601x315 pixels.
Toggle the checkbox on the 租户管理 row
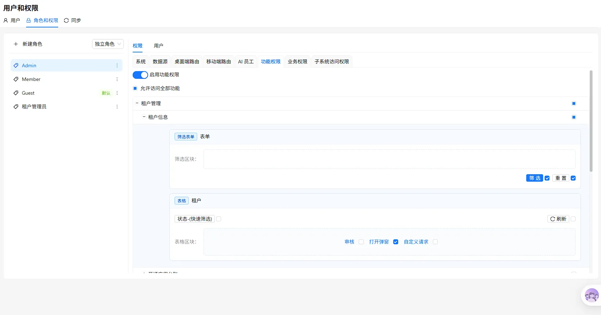click(x=574, y=103)
